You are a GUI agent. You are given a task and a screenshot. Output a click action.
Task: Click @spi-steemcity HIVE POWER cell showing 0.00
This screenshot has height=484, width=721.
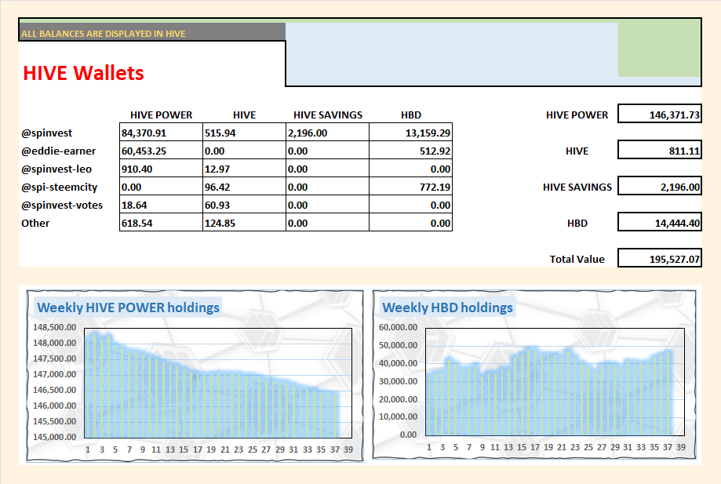161,186
